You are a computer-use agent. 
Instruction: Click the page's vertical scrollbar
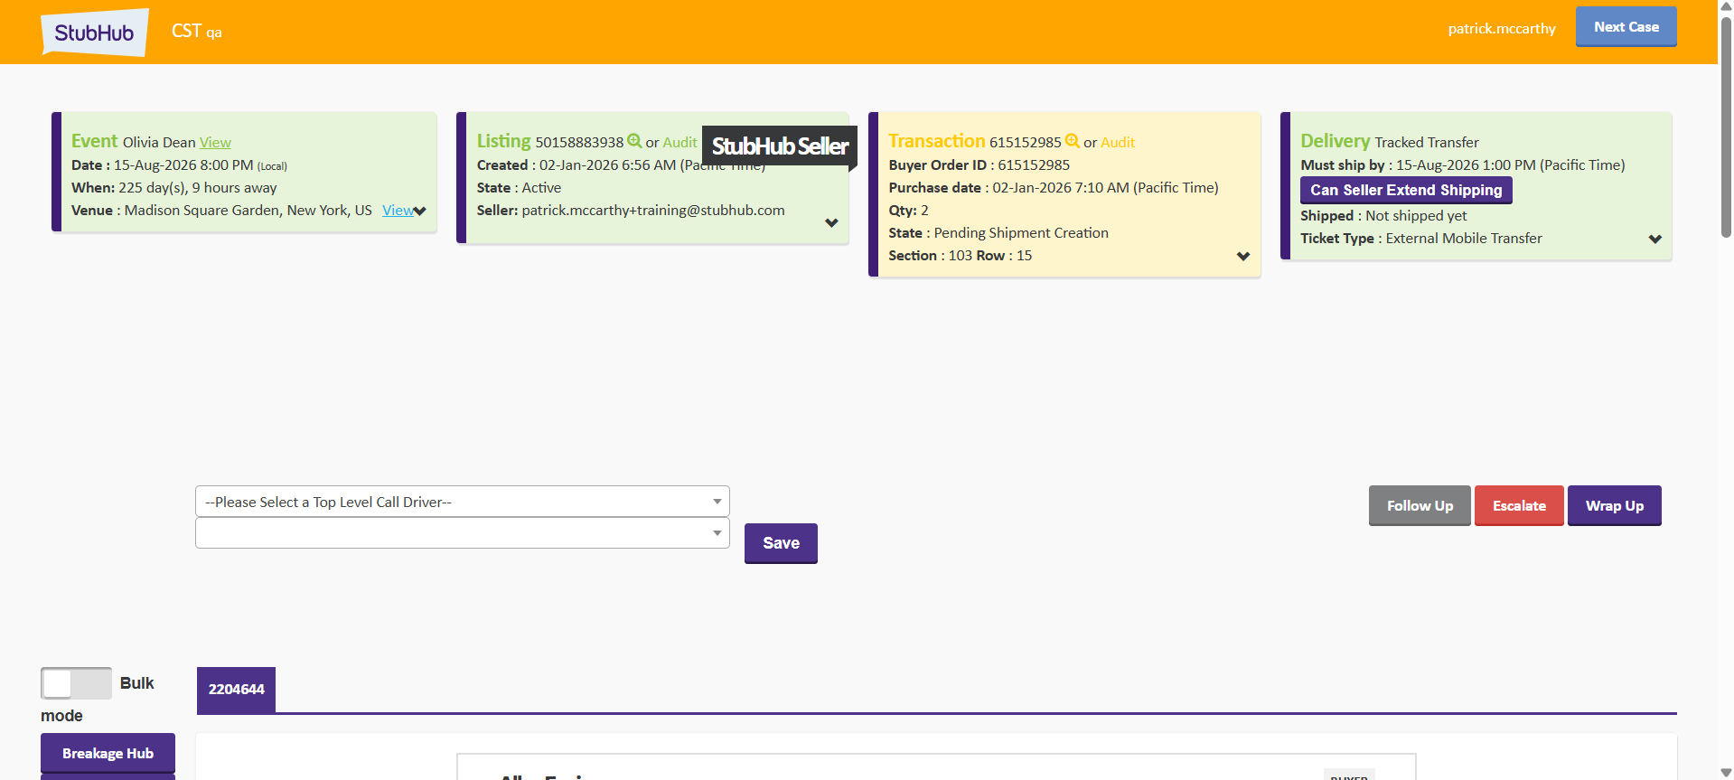(1726, 127)
